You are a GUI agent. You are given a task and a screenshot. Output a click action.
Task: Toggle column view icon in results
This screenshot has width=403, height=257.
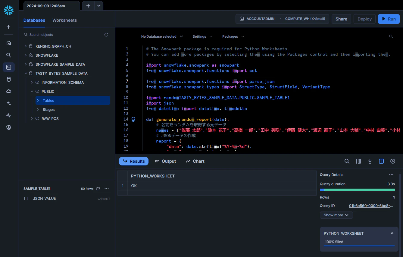coord(358,161)
